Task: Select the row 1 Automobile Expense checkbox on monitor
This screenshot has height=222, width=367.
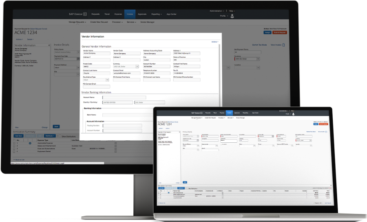Action: coord(14,143)
